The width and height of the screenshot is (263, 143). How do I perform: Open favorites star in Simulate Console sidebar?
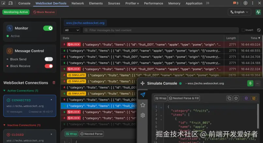point(143,105)
